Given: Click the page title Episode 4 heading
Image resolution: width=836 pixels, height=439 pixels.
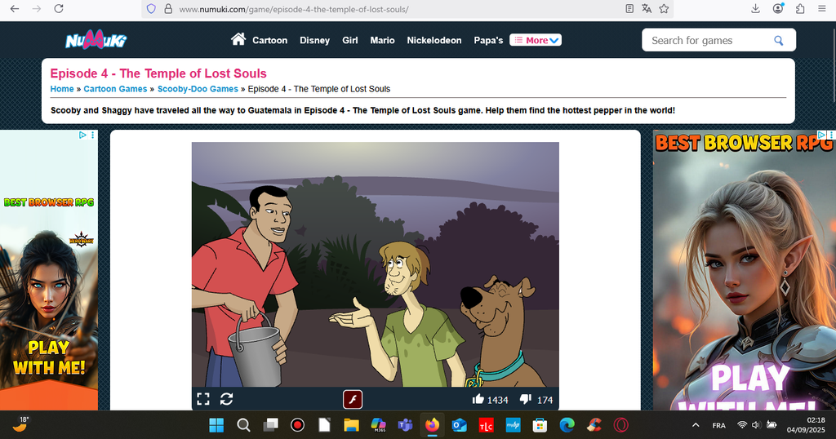Looking at the screenshot, I should click(x=158, y=73).
